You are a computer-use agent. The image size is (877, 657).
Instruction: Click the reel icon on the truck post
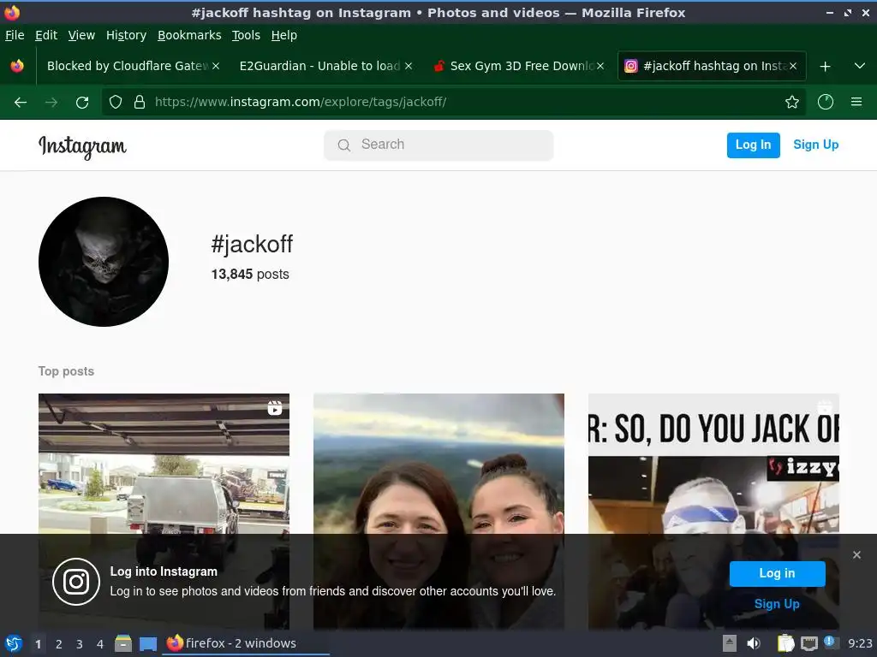tap(275, 408)
